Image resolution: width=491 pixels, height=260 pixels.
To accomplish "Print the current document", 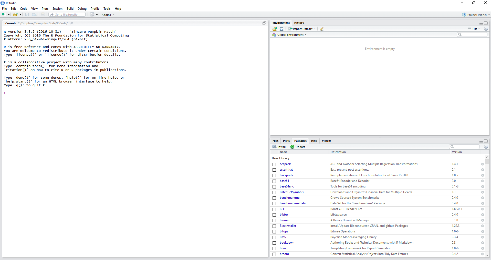I will pyautogui.click(x=43, y=15).
